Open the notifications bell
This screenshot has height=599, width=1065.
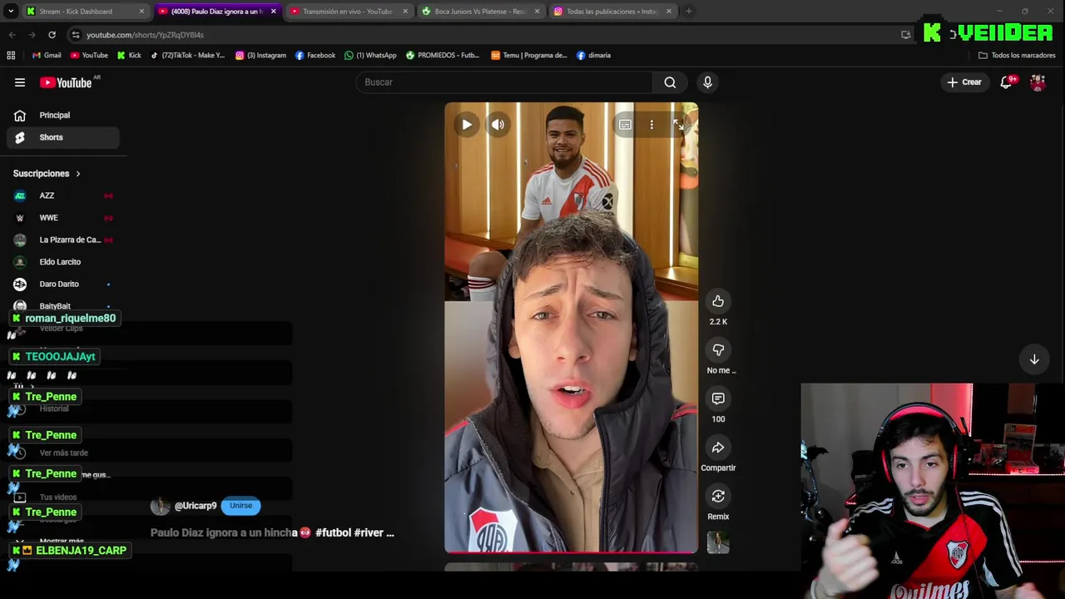(1006, 82)
